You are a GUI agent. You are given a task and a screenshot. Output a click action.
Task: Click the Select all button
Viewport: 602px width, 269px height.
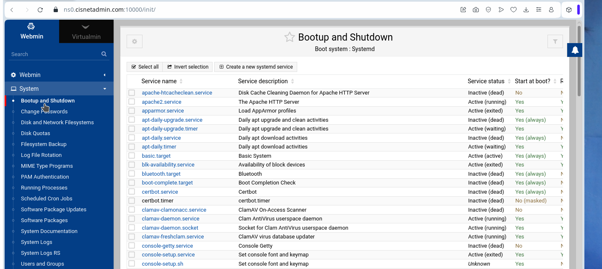click(145, 67)
